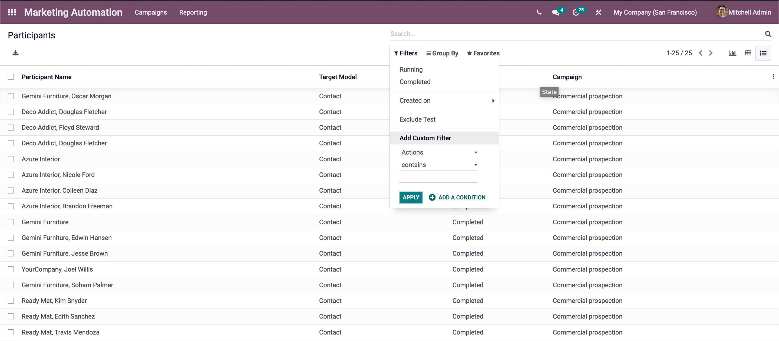779x341 pixels.
Task: Click the phone call icon
Action: pos(539,12)
